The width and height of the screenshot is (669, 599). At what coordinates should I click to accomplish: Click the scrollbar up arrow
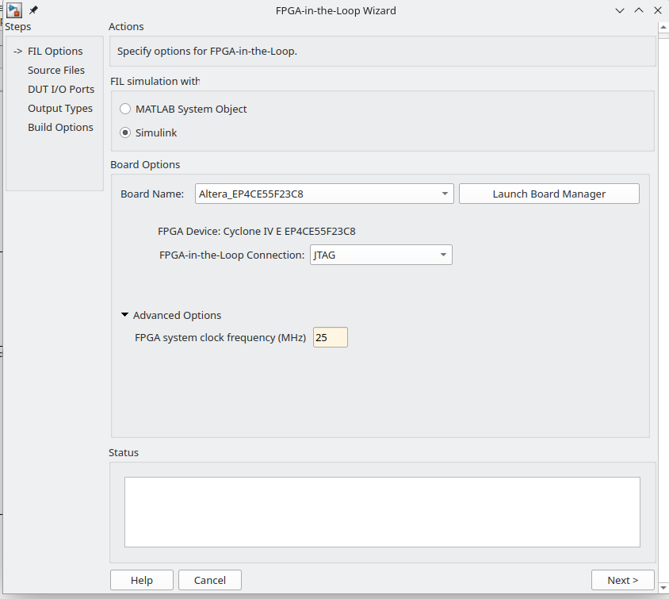[663, 28]
